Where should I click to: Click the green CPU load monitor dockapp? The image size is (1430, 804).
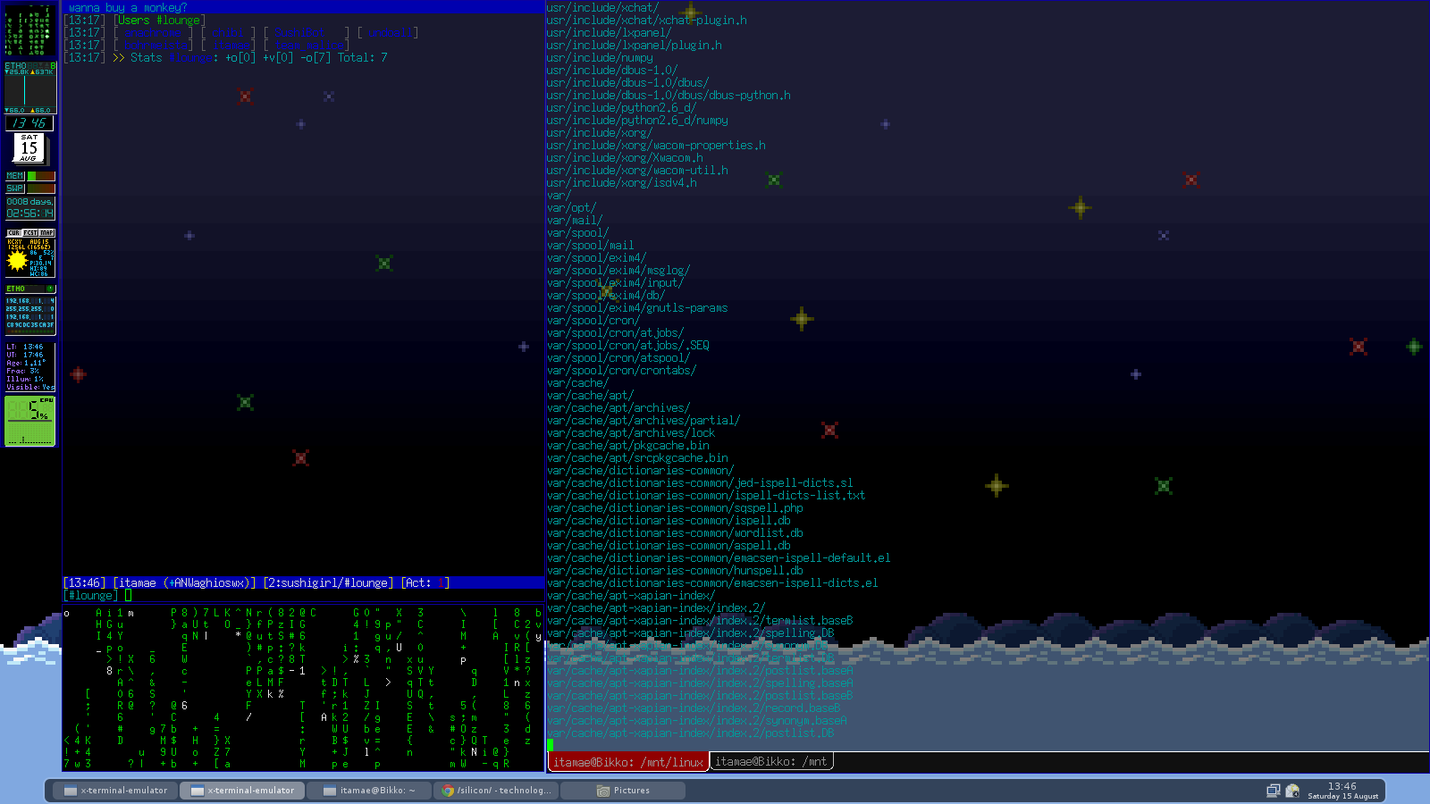(29, 421)
